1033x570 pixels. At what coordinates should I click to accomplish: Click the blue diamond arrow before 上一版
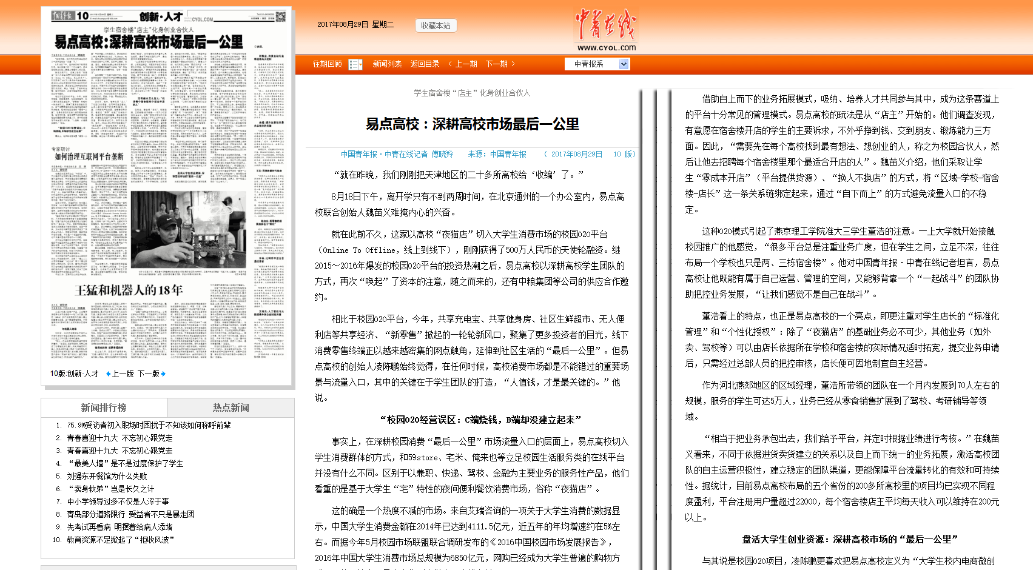[109, 374]
